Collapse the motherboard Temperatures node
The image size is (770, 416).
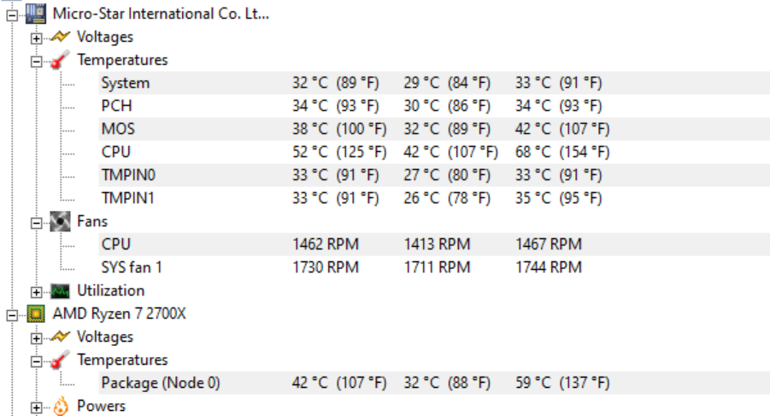(37, 62)
